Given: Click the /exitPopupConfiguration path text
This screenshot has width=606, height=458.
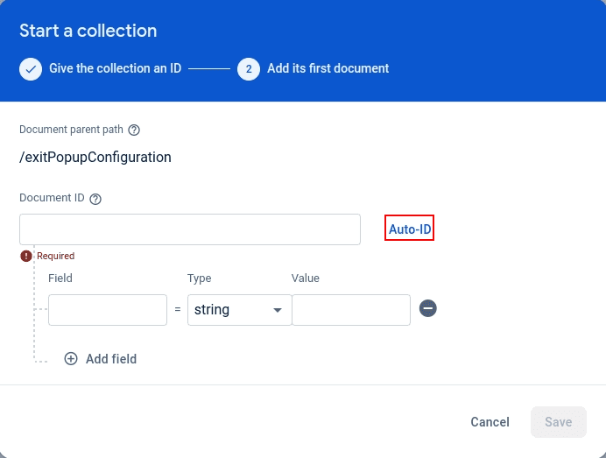Looking at the screenshot, I should pyautogui.click(x=95, y=158).
